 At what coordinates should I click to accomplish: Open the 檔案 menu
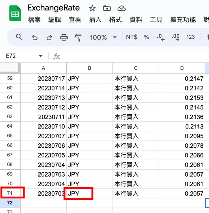(x=34, y=20)
